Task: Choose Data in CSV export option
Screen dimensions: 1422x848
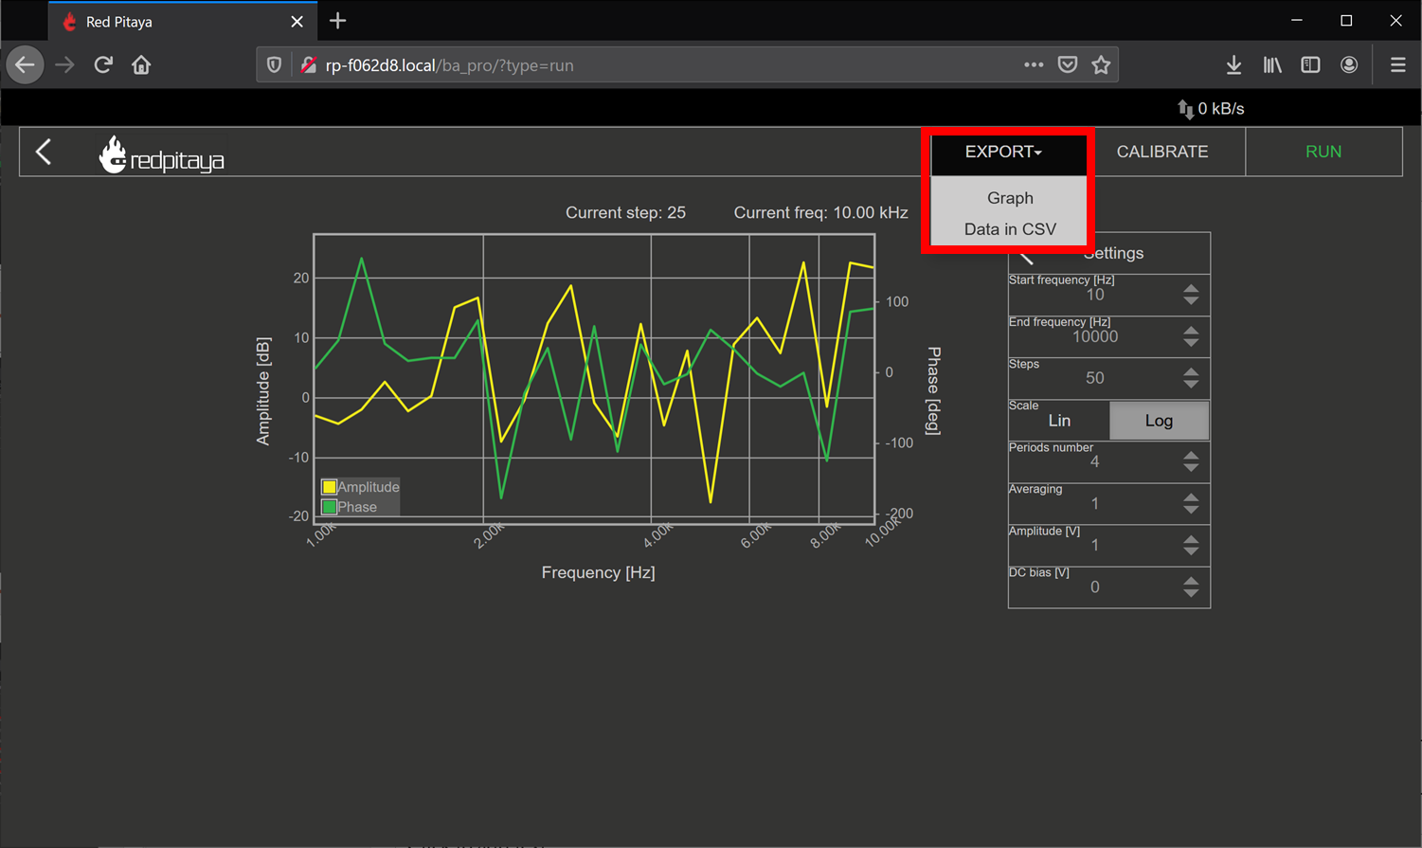Action: tap(1010, 229)
